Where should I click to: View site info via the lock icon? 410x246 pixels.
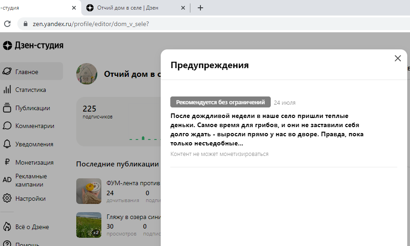(x=26, y=24)
